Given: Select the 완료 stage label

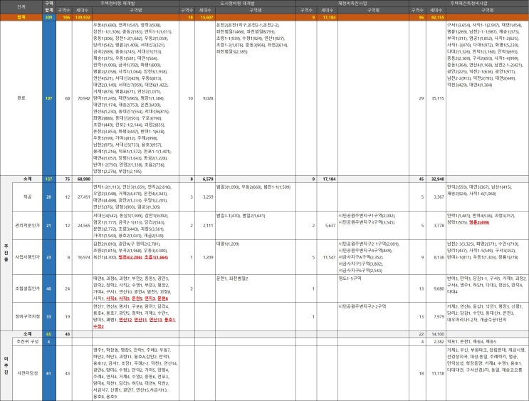Looking at the screenshot, I should pyautogui.click(x=21, y=98).
